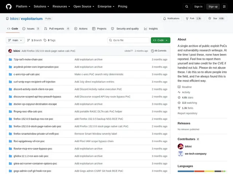Open the search magnifier icon in header
233x174 pixels.
click(x=187, y=7)
